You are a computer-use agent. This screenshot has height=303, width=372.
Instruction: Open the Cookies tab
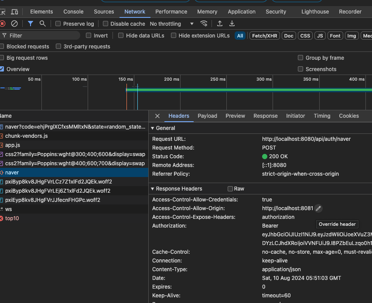pyautogui.click(x=349, y=116)
